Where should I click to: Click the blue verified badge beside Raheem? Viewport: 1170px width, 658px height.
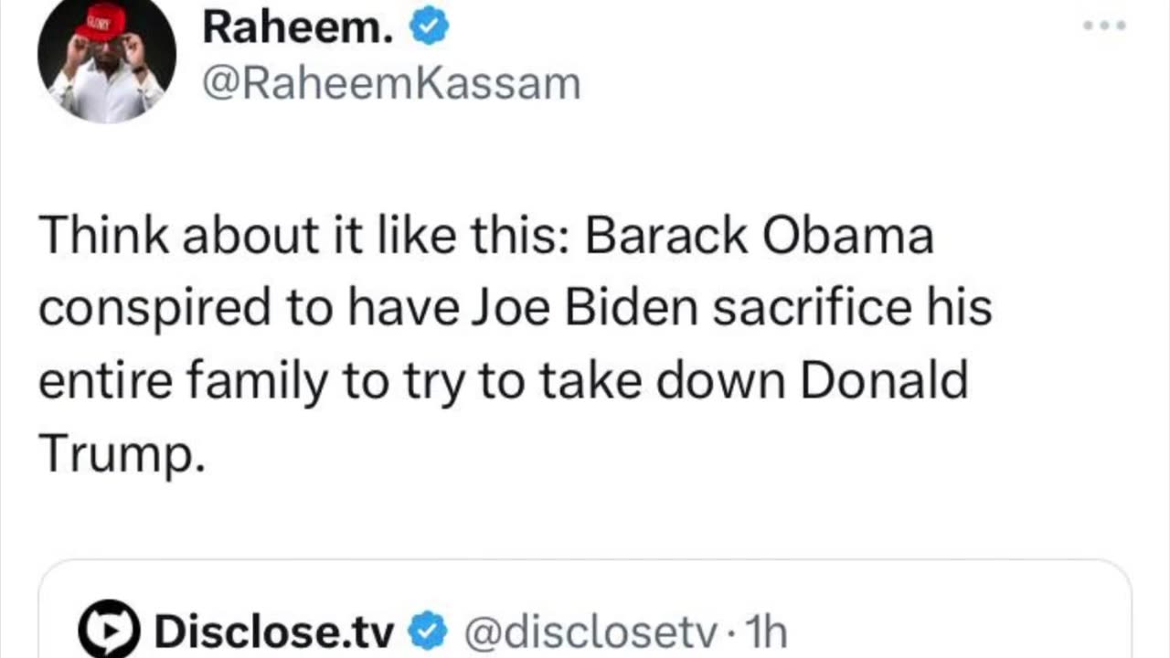pos(429,28)
